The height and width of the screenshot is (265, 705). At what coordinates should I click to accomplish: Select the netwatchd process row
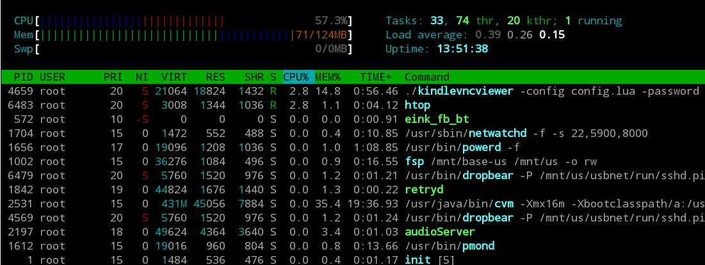coord(352,133)
